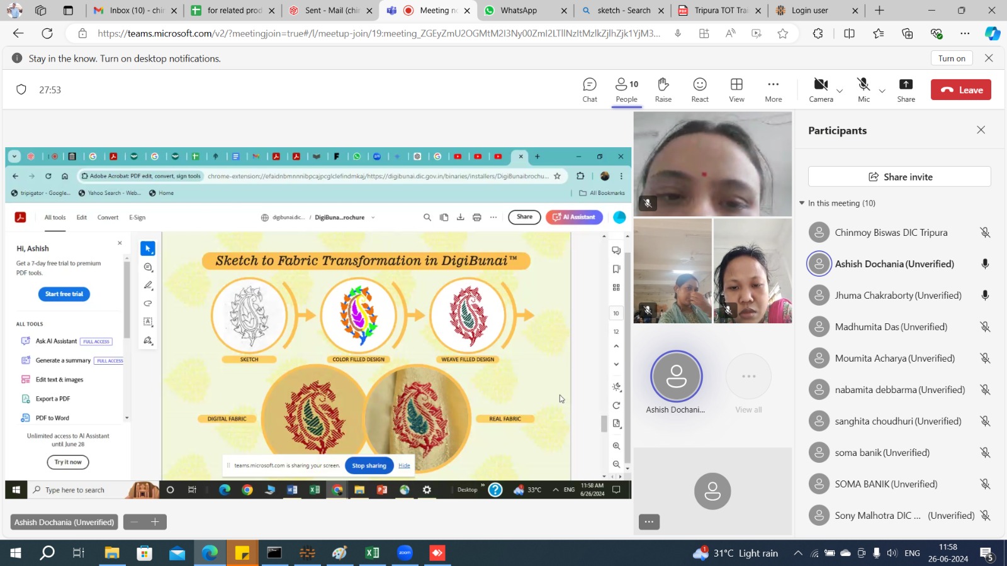
Task: Switch to the Tripura TOT Tra tab
Action: point(720,11)
